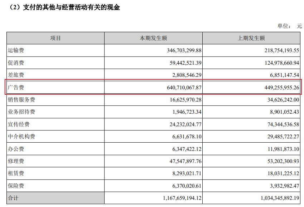Click the 上期发生额 column header
This screenshot has height=207, width=304.
251,38
